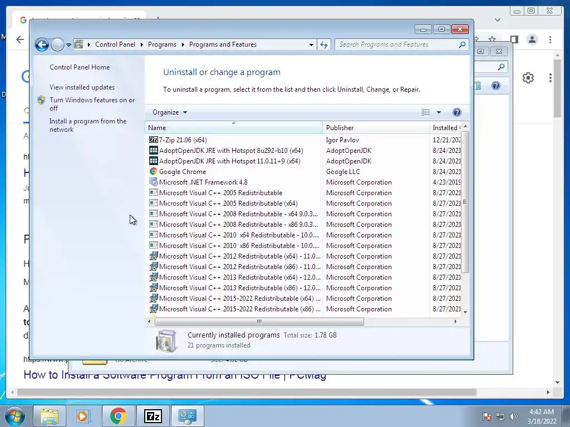This screenshot has width=570, height=427.
Task: Click the breadcrumb Control Panel folder icon
Action: [79, 44]
